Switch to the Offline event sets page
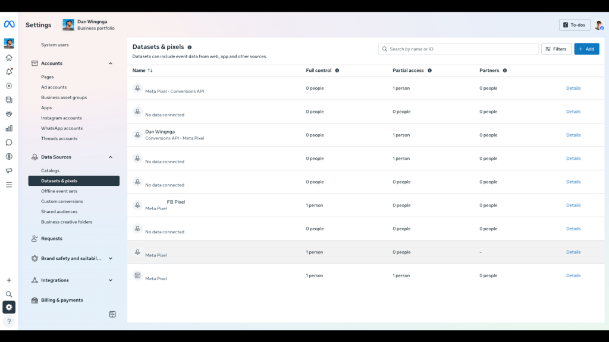 (x=59, y=191)
